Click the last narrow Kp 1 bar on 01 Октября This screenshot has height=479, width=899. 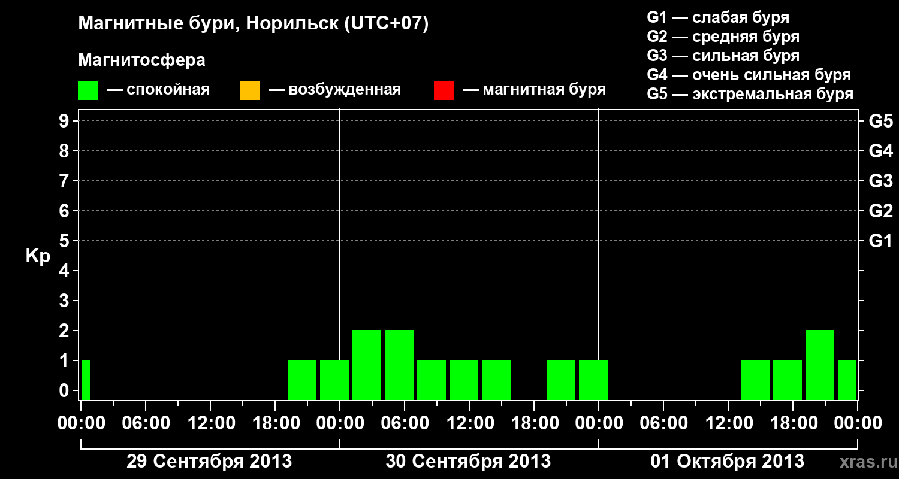(x=847, y=380)
